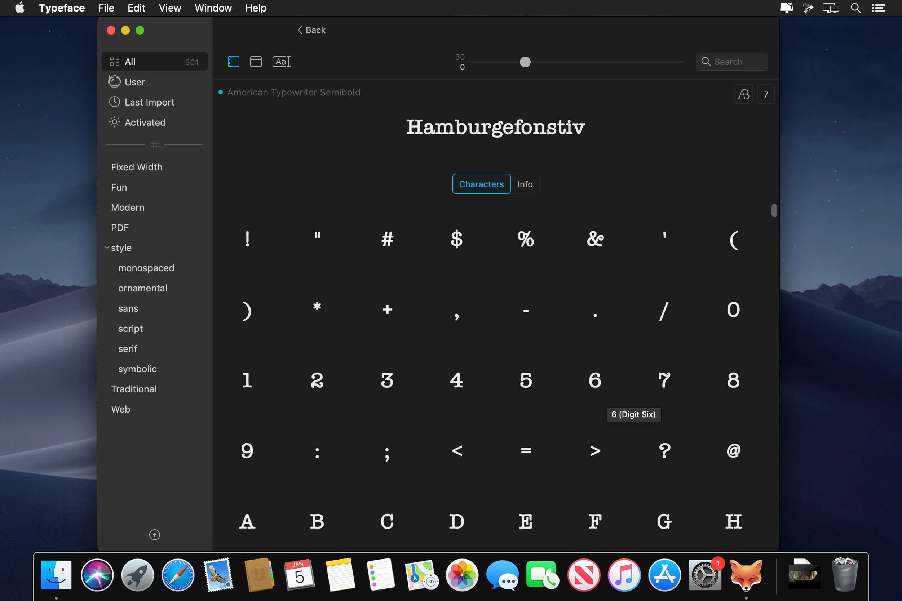Click the 7 styles count button
The image size is (902, 601).
(766, 94)
